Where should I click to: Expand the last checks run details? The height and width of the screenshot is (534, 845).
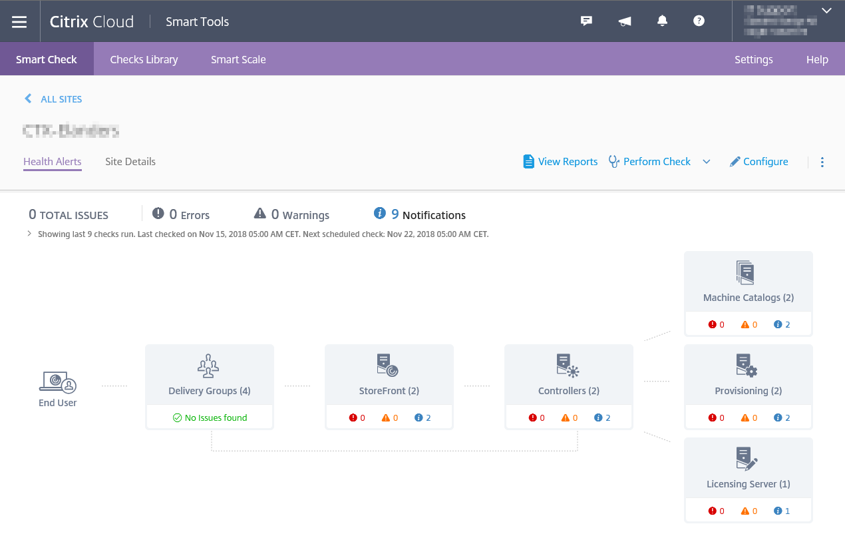(29, 234)
